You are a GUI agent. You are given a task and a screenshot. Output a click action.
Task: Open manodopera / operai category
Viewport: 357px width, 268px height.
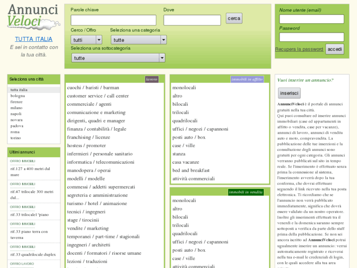89,170
